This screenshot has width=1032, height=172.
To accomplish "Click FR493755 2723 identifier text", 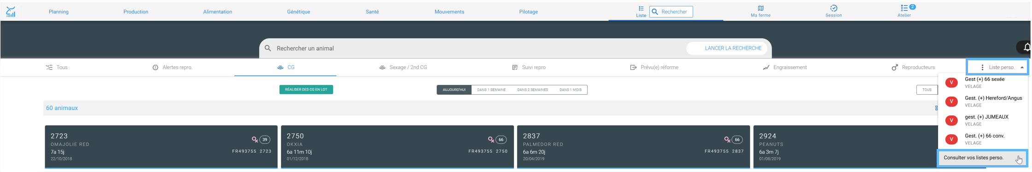I will (252, 151).
